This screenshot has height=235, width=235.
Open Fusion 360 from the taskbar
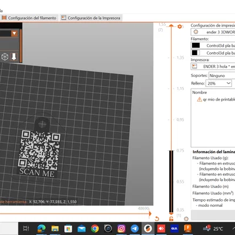click(187, 229)
